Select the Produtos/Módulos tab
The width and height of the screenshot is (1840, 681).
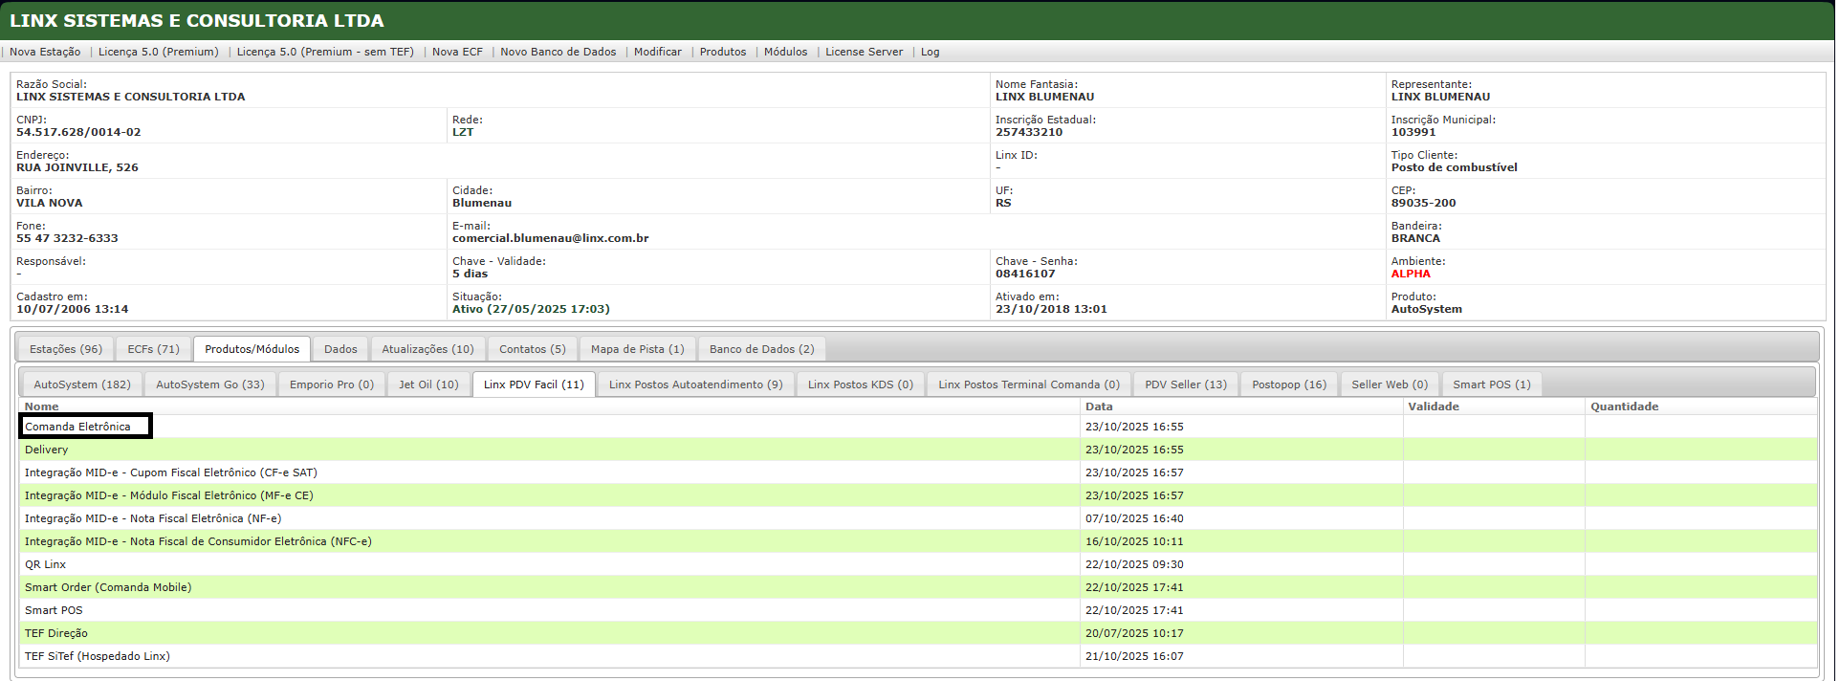(x=252, y=349)
